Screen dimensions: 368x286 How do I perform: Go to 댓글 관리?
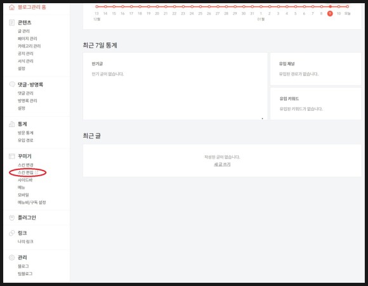25,93
